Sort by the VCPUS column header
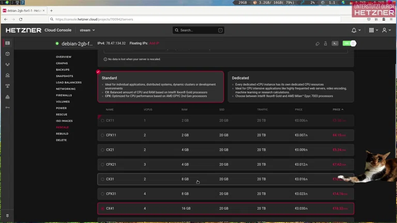The image size is (397, 223). tap(148, 109)
